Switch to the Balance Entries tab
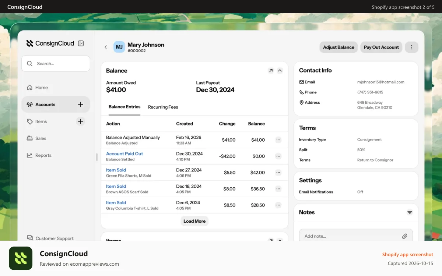 [x=124, y=107]
